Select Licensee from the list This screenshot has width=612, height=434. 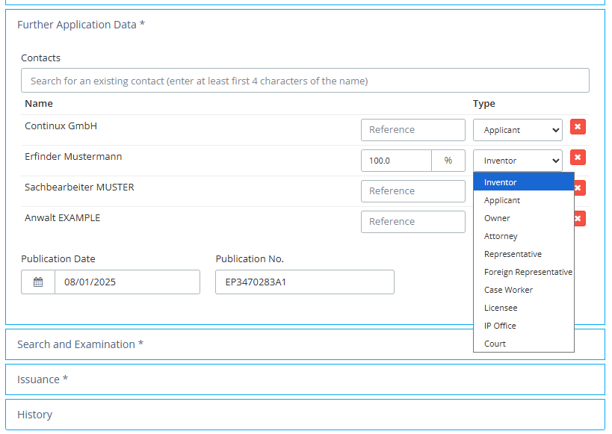pos(523,308)
